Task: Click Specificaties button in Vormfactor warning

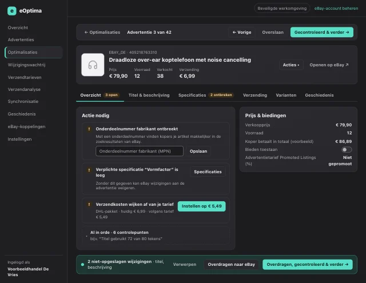Action: click(208, 172)
